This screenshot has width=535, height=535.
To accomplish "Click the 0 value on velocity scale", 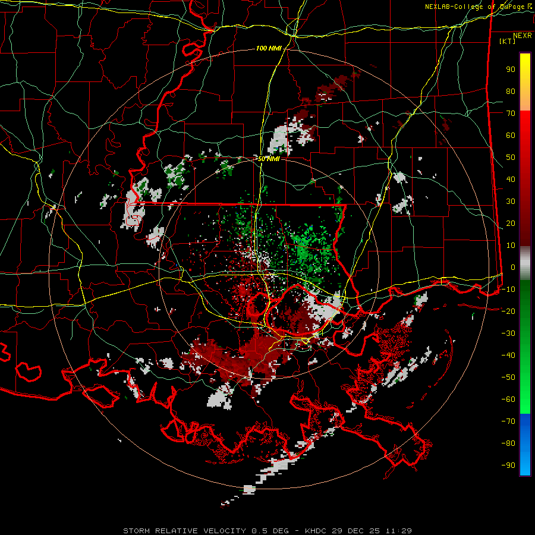I will (x=513, y=267).
